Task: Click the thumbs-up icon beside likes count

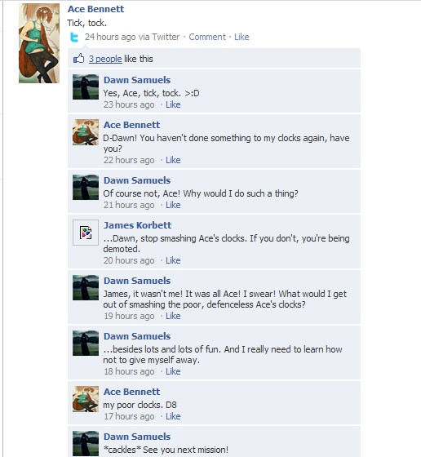Action: click(x=78, y=58)
